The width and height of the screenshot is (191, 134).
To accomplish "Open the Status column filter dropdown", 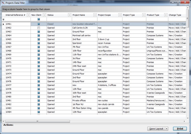I will pos(70,15).
